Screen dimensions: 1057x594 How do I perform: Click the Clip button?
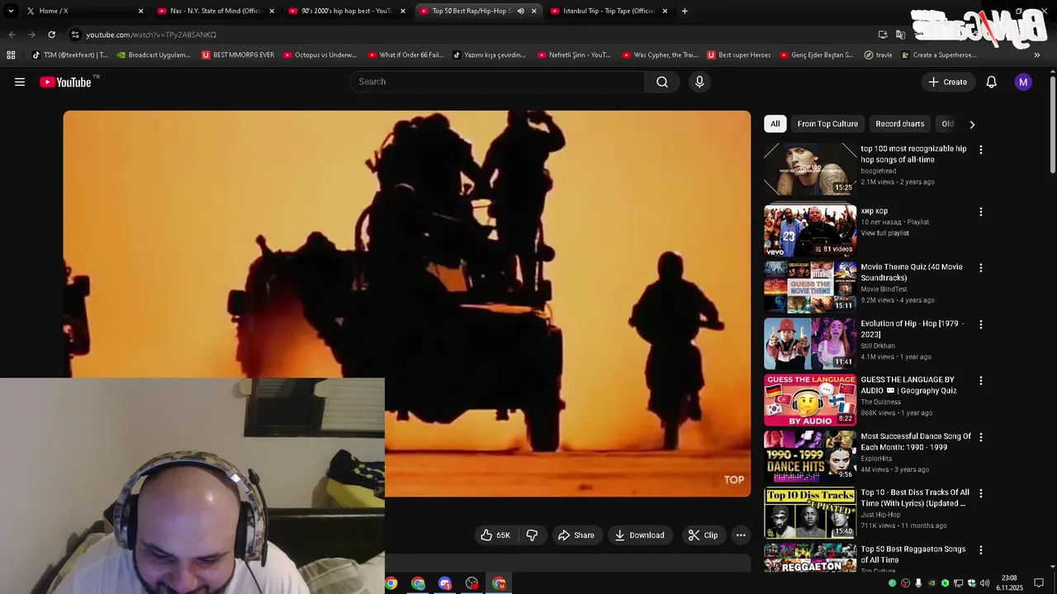tap(703, 535)
